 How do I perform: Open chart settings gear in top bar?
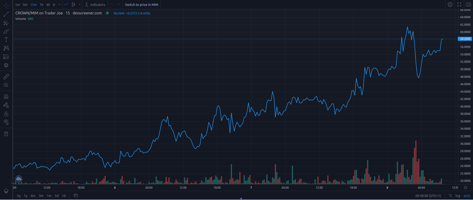pos(450,5)
